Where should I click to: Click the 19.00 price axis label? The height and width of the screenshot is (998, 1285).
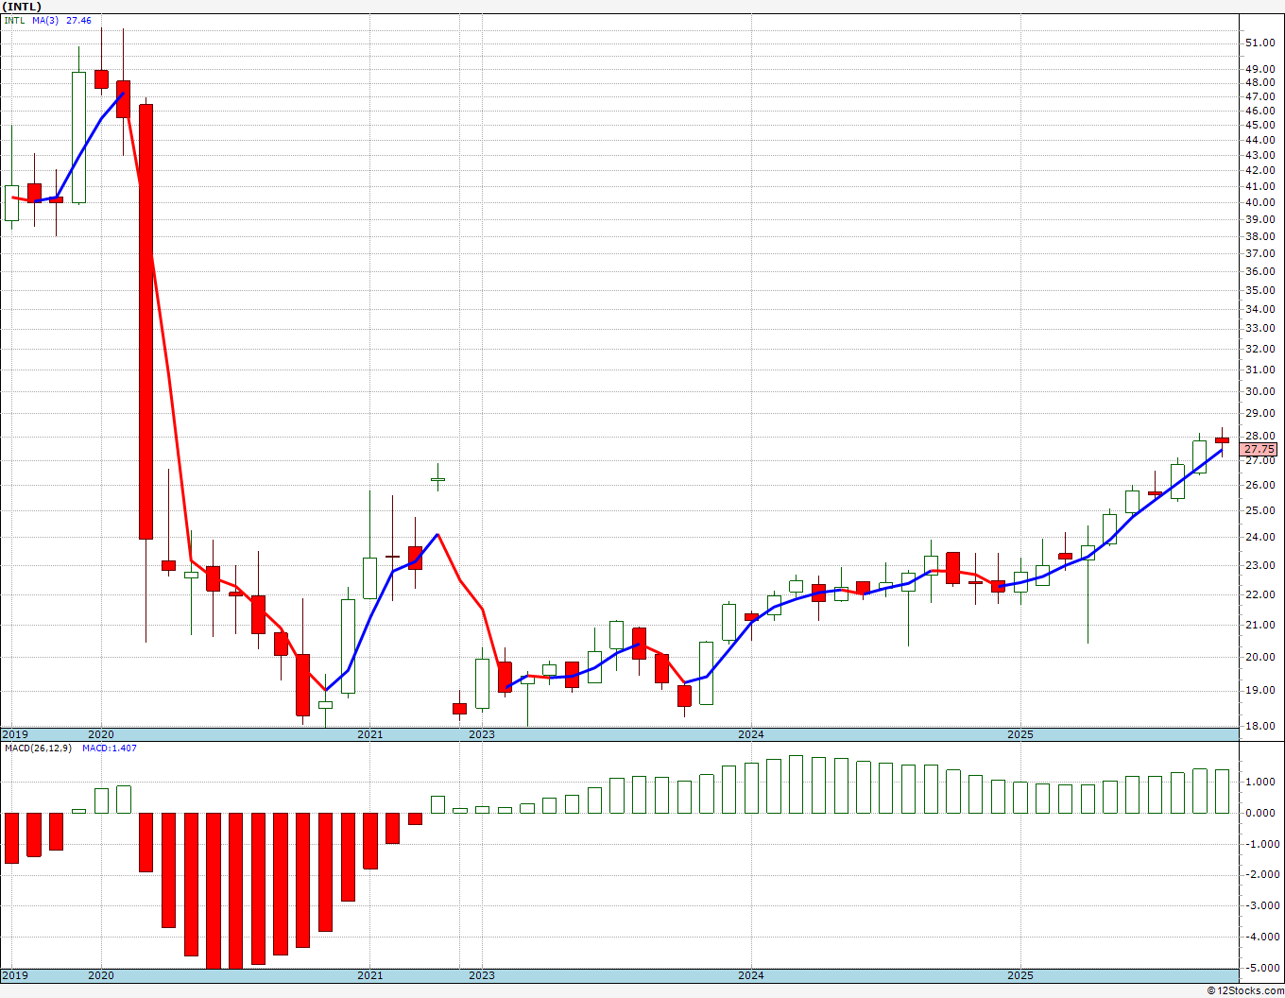click(x=1259, y=690)
